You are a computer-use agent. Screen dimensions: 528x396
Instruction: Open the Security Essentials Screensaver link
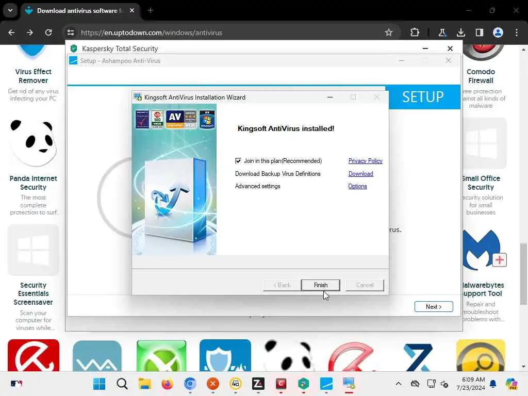click(x=33, y=293)
